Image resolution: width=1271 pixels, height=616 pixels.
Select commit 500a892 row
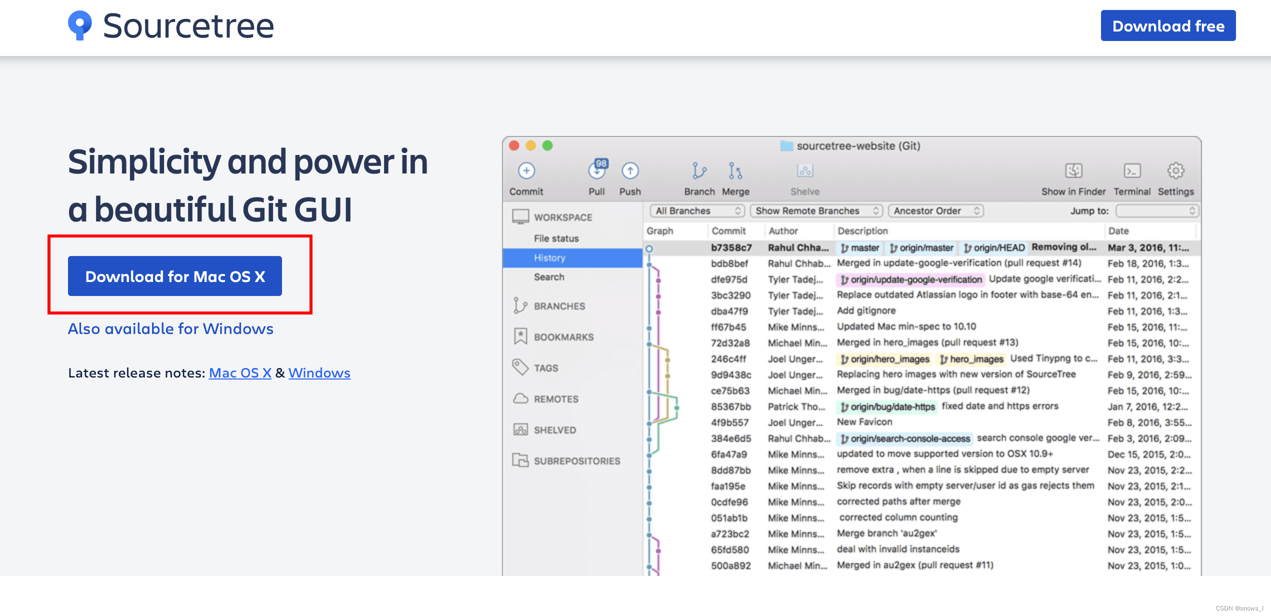[921, 565]
